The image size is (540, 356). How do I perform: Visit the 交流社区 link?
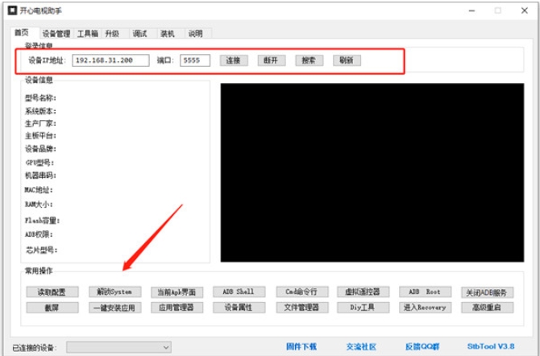point(361,346)
